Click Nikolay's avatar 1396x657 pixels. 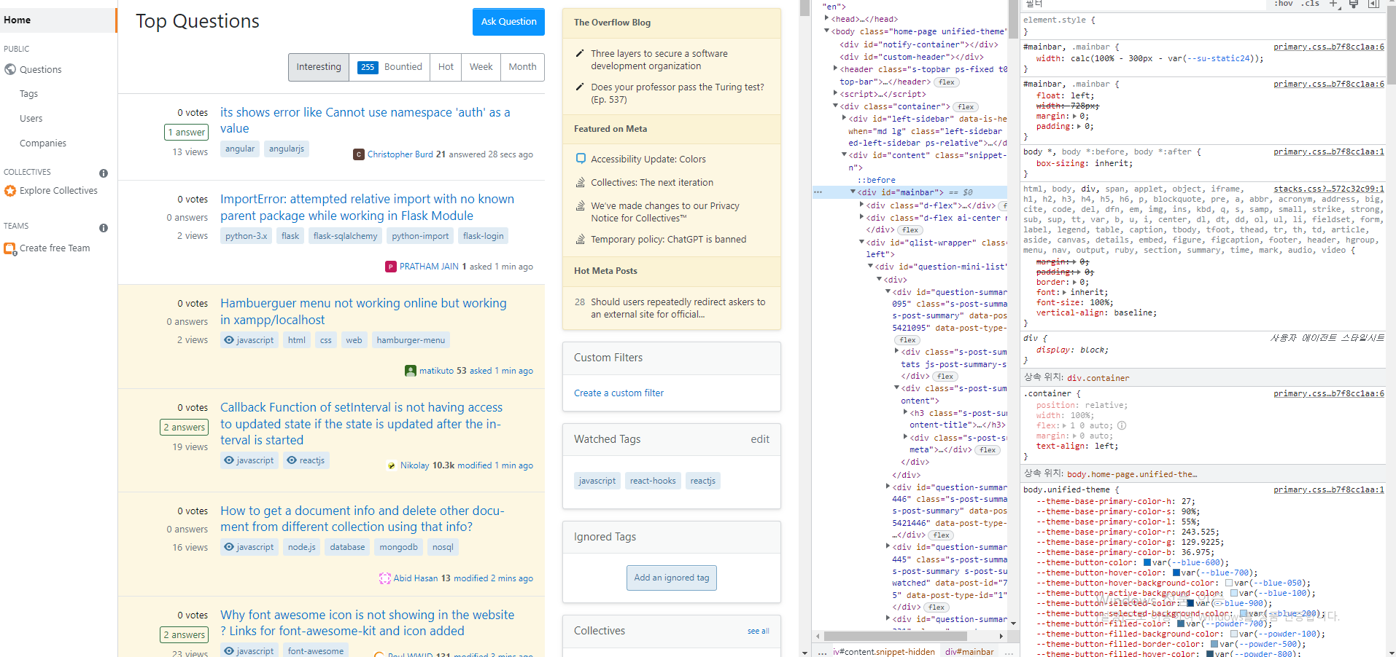(x=392, y=465)
